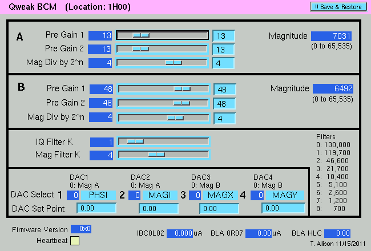Click filter entry '8: 700'
This screenshot has width=371, height=251.
tap(330, 209)
